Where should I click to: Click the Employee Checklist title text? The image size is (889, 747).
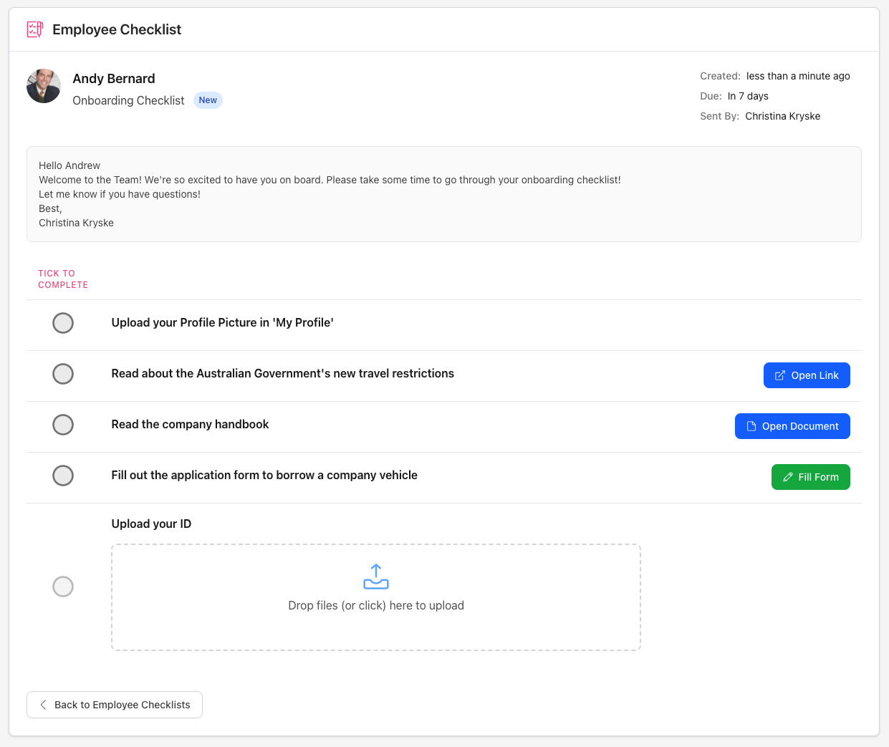[x=117, y=29]
